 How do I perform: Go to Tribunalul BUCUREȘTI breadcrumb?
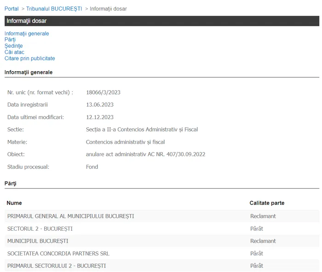54,9
